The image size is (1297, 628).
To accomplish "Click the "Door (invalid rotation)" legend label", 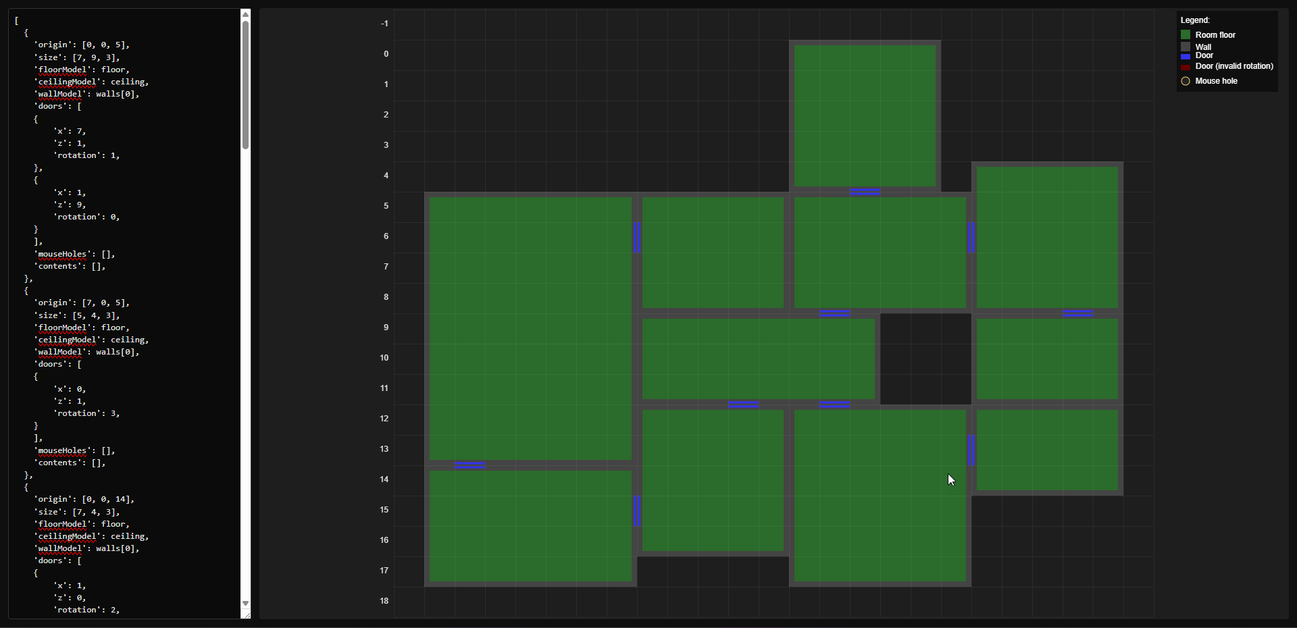I will click(1234, 66).
